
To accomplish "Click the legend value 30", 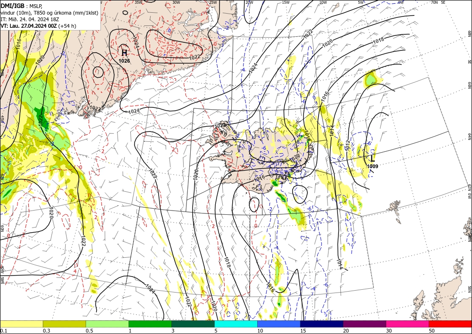I will pos(389,331).
